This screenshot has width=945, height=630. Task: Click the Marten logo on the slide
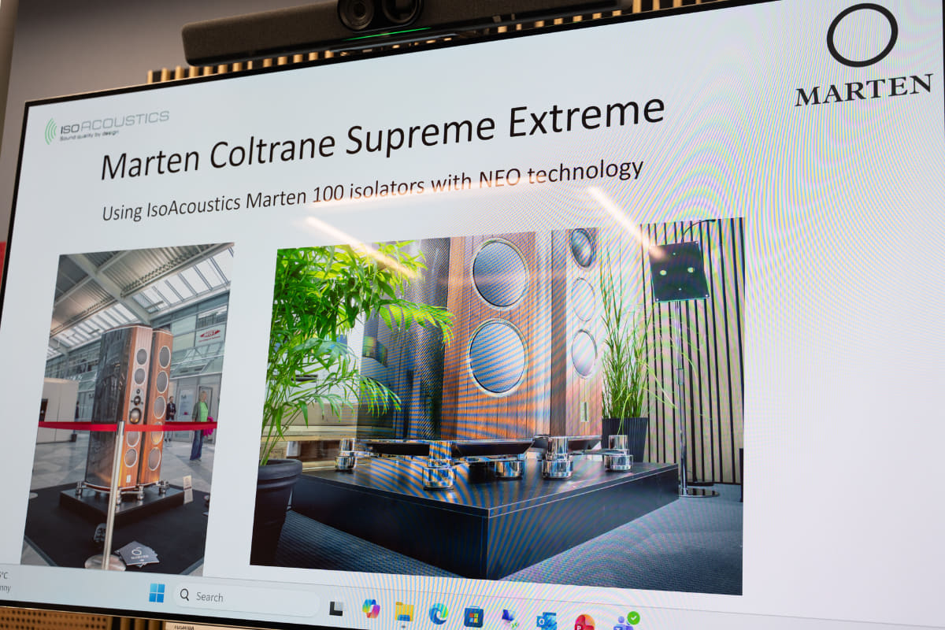click(863, 56)
